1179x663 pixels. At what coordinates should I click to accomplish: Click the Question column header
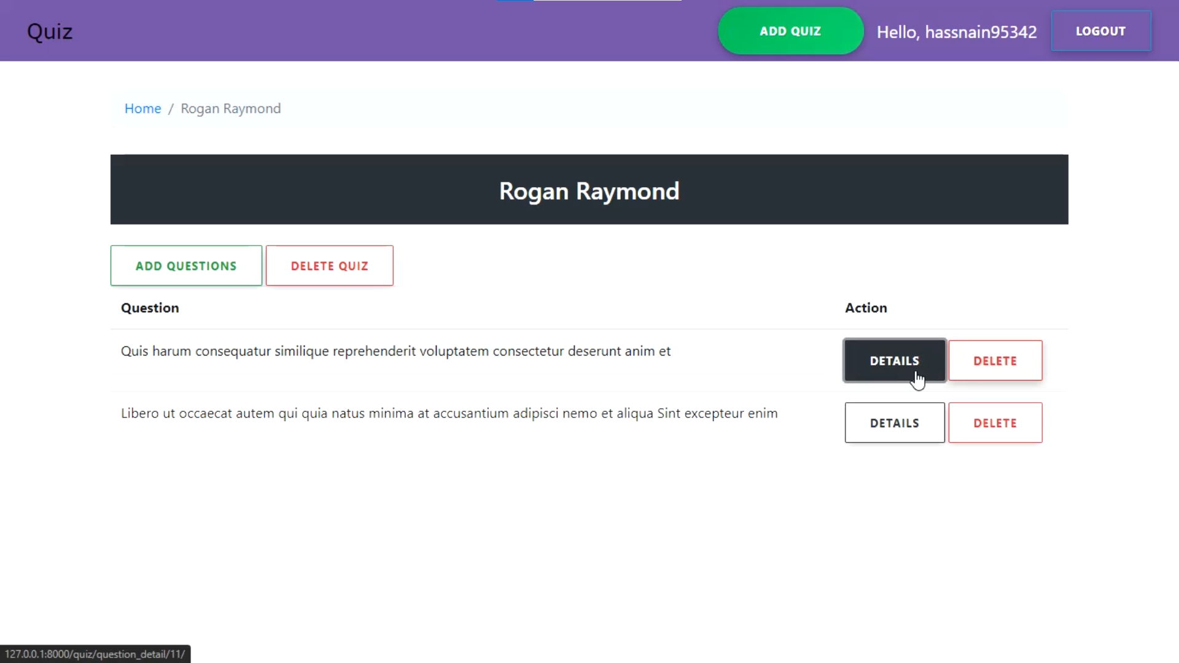tap(150, 308)
